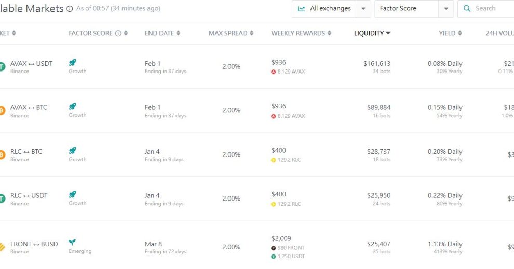Open the FRONT ↔ BUSD market
The width and height of the screenshot is (514, 269).
click(34, 244)
